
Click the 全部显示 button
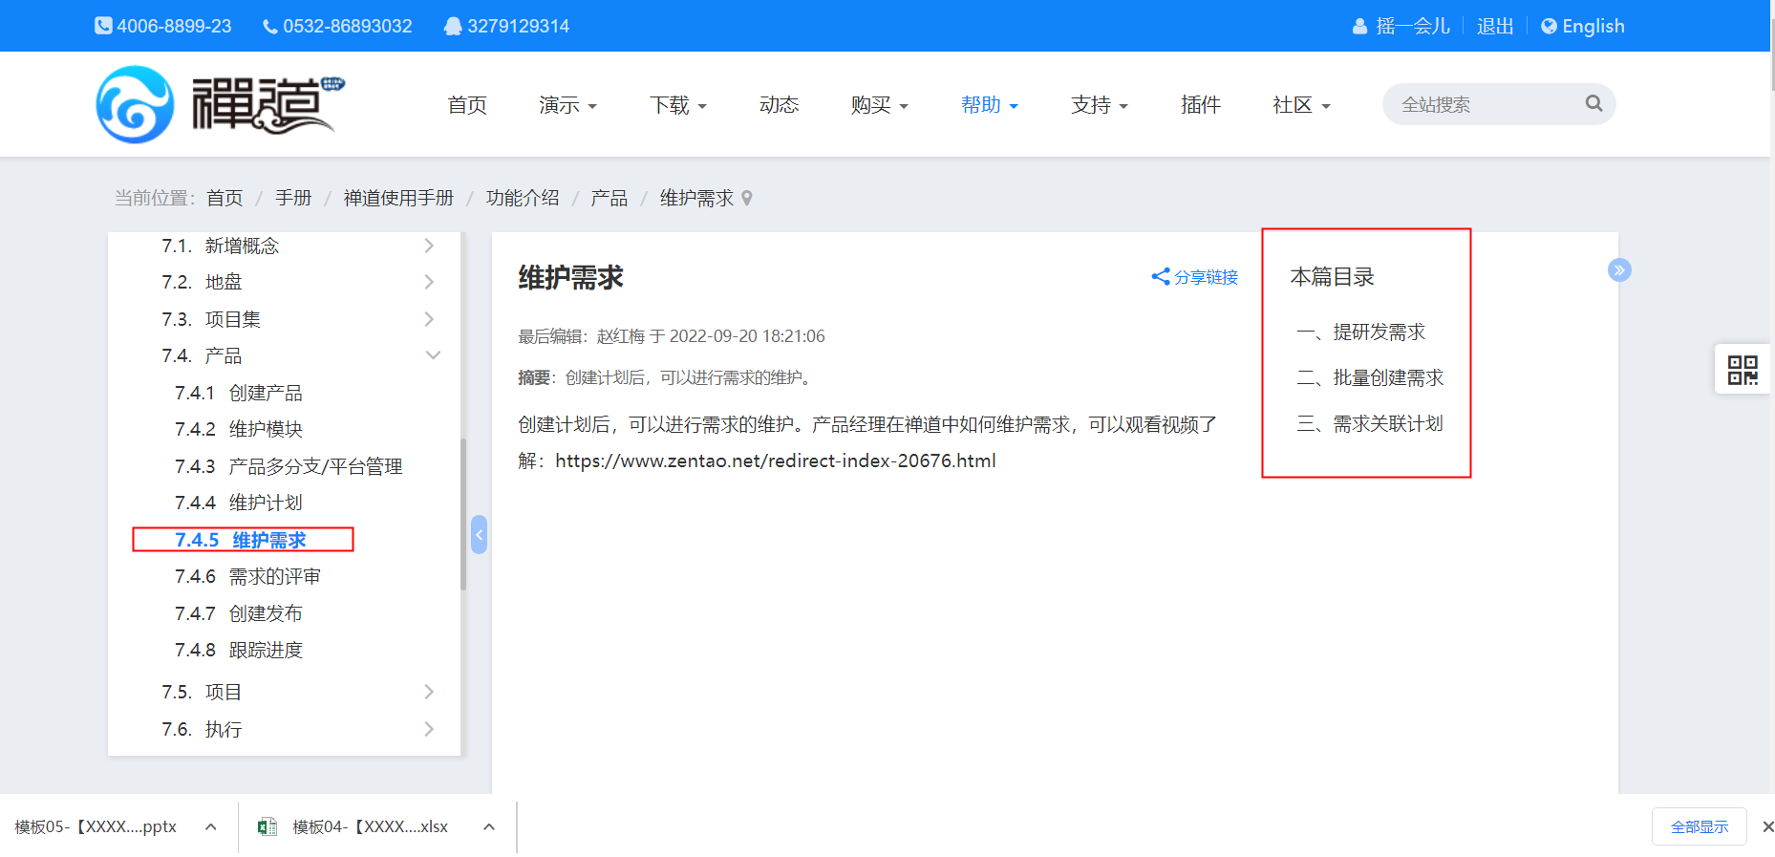pyautogui.click(x=1699, y=826)
